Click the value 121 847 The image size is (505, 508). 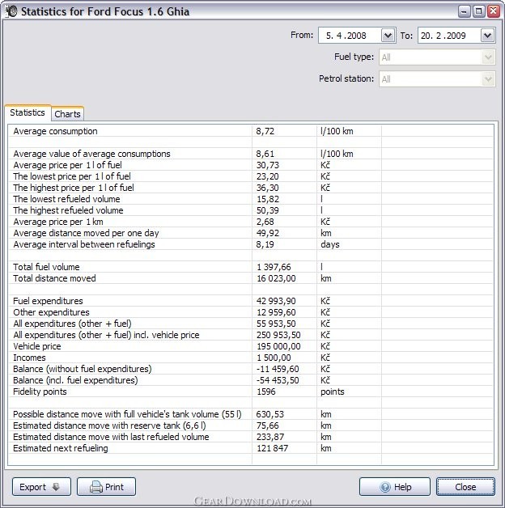272,448
